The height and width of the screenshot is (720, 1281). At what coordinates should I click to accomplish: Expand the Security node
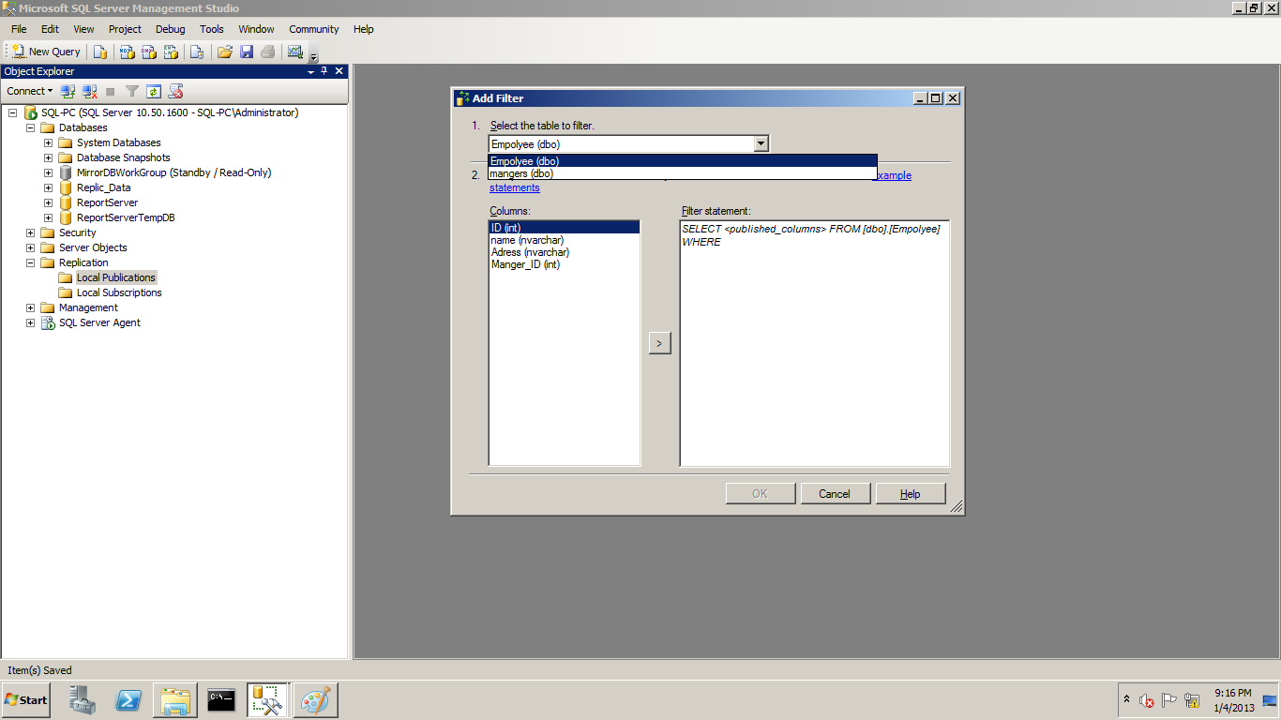click(x=30, y=232)
